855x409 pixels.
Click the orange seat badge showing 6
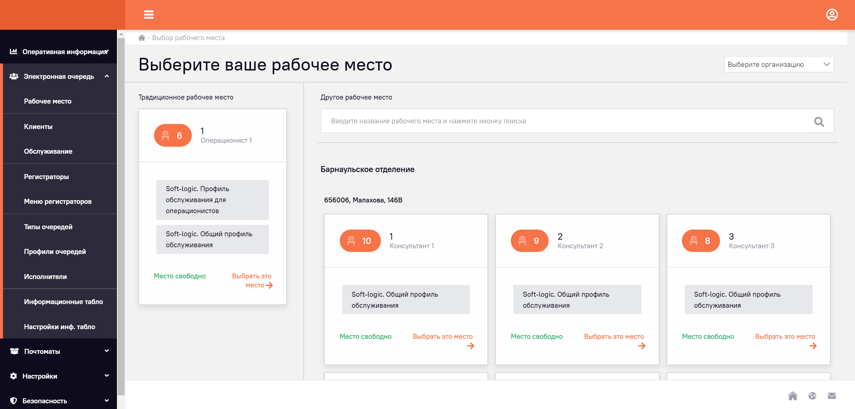(x=173, y=135)
